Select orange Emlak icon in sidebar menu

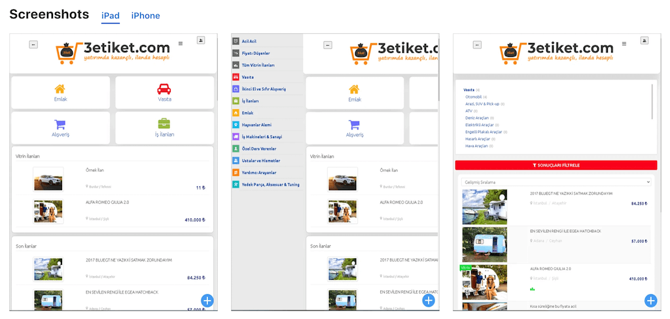pos(236,113)
